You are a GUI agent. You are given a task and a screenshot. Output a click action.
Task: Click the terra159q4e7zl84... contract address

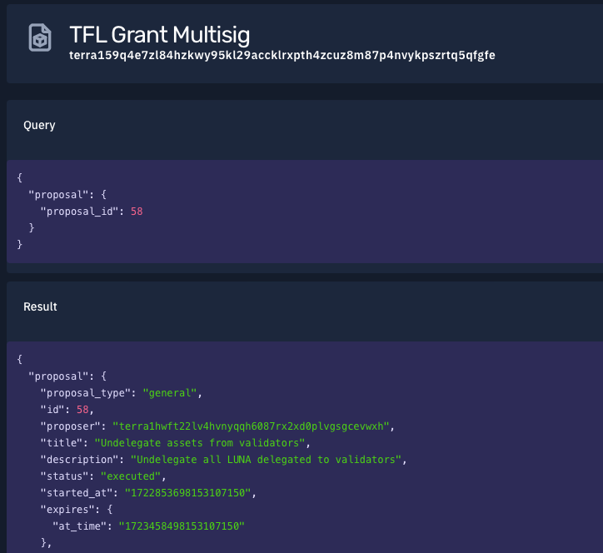[282, 55]
